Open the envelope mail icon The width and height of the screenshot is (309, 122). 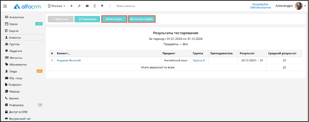coord(87,6)
